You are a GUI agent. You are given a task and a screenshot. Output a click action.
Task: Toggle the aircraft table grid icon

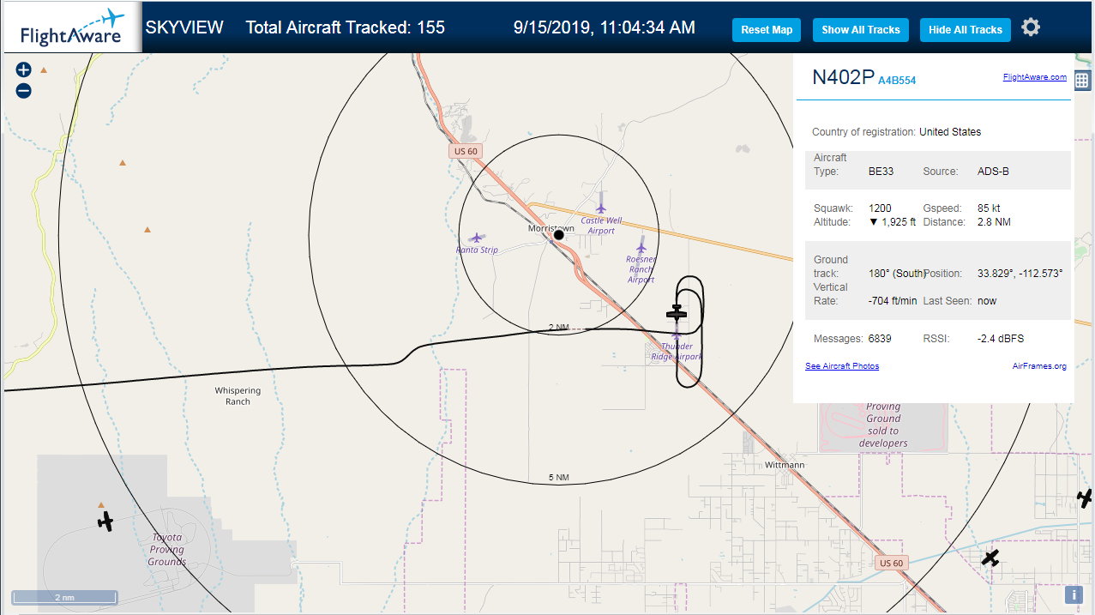point(1082,81)
